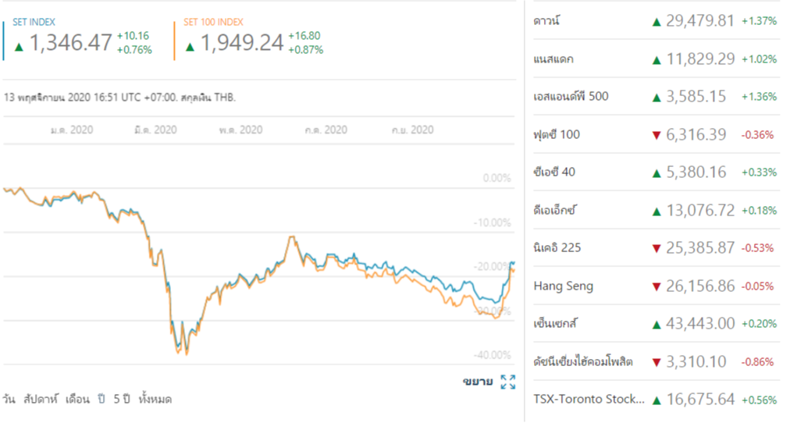Switch chart to สัปดาห์ range
The height and width of the screenshot is (423, 790).
39,399
